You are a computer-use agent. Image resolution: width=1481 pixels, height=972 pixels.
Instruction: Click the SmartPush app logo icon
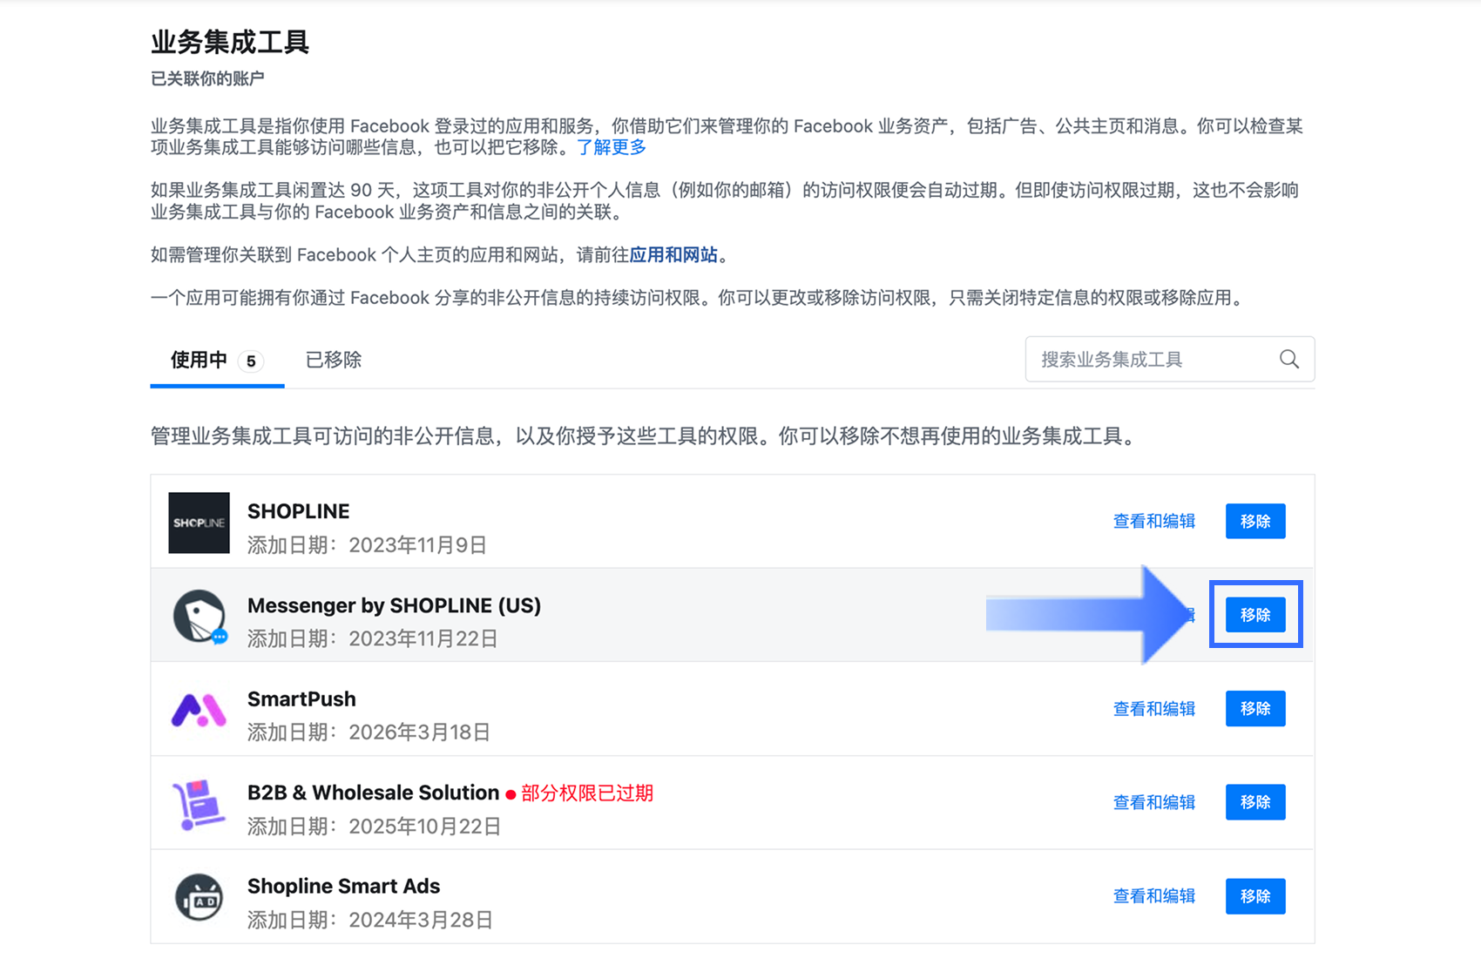[199, 710]
